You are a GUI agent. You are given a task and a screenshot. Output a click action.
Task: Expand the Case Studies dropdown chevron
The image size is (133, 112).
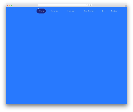(95, 11)
